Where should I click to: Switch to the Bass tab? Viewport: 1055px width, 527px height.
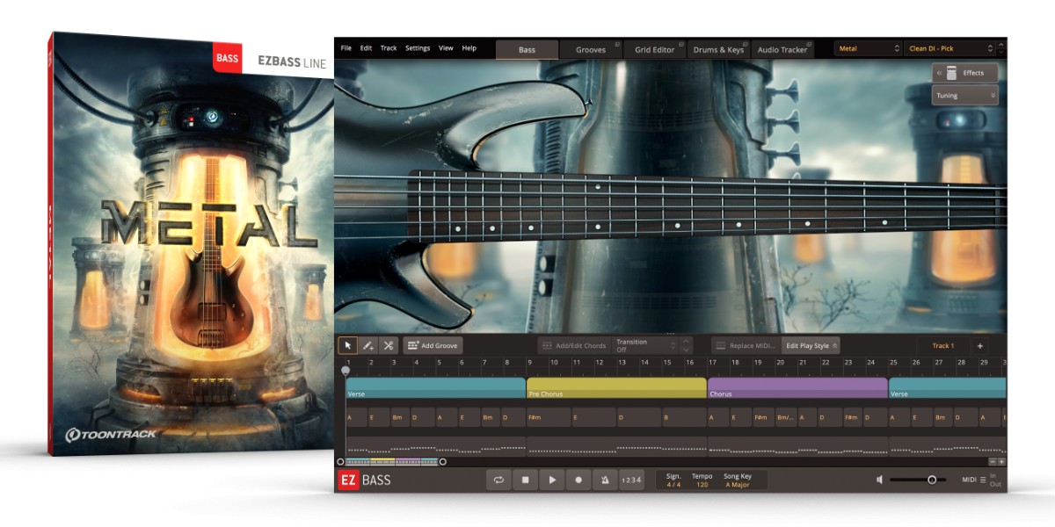527,49
